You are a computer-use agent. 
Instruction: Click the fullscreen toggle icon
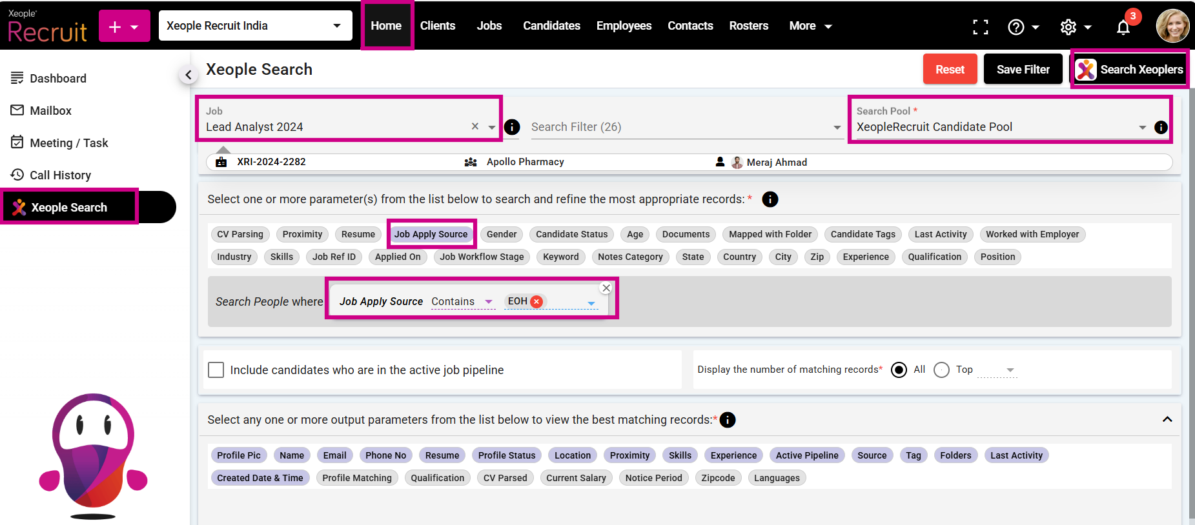pos(980,27)
